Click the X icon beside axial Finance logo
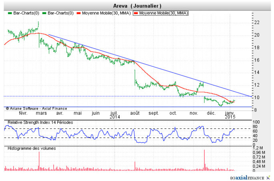This screenshot has width=274, height=181. [x=268, y=177]
